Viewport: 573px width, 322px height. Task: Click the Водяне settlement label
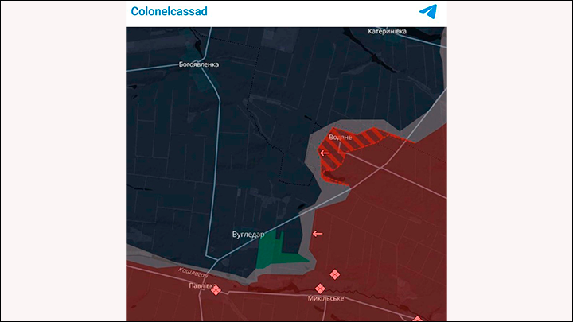(340, 137)
